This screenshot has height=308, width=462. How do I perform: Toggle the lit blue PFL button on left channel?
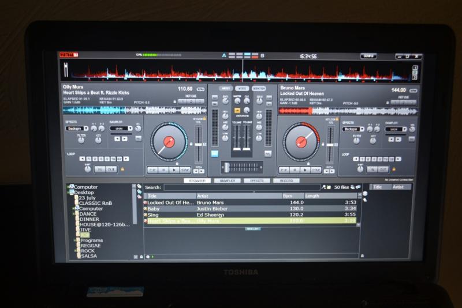(x=215, y=153)
